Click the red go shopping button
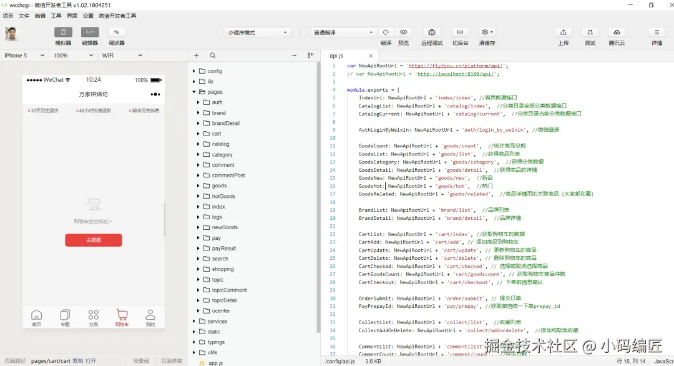Image resolution: width=674 pixels, height=366 pixels. (x=94, y=240)
